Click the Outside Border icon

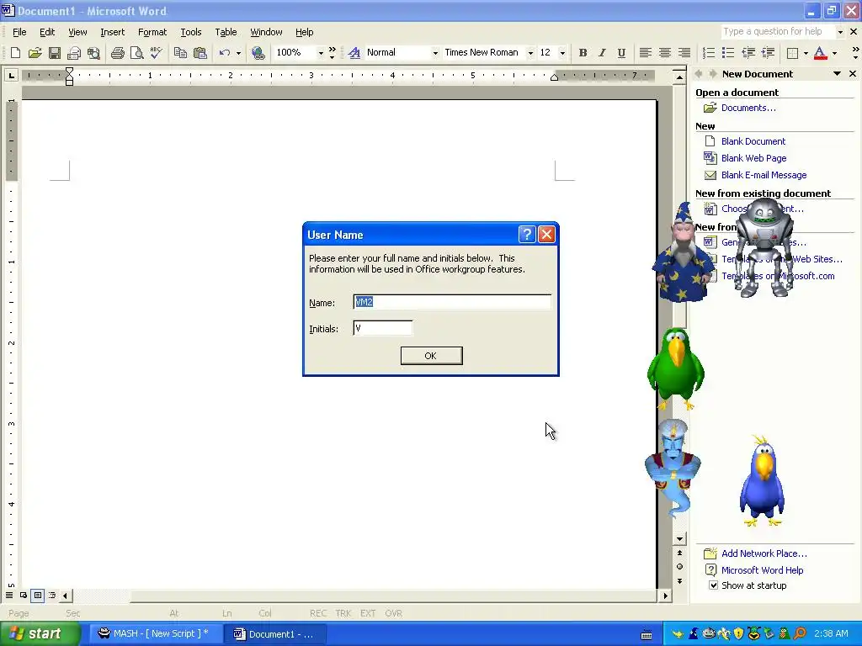click(793, 53)
